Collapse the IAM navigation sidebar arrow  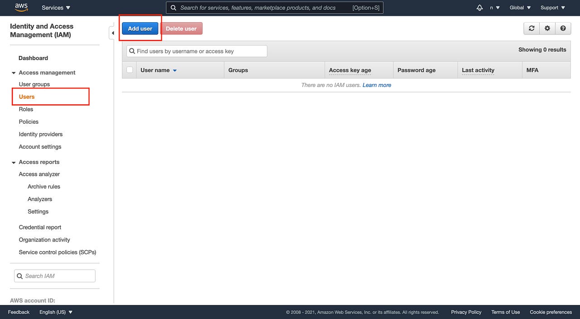(112, 33)
